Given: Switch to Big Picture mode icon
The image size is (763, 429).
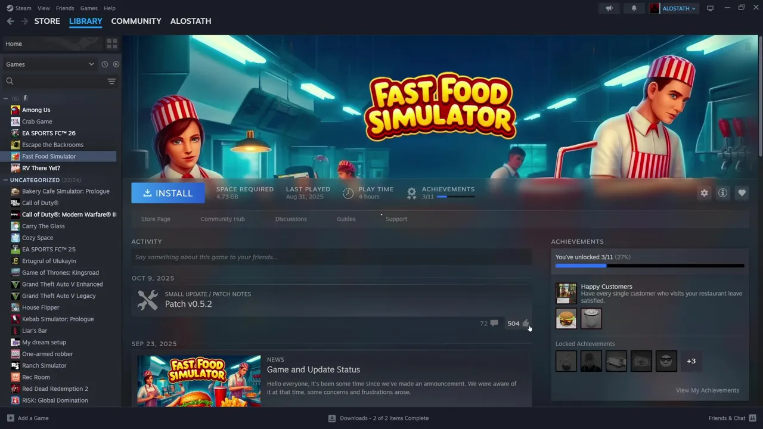Looking at the screenshot, I should [710, 8].
